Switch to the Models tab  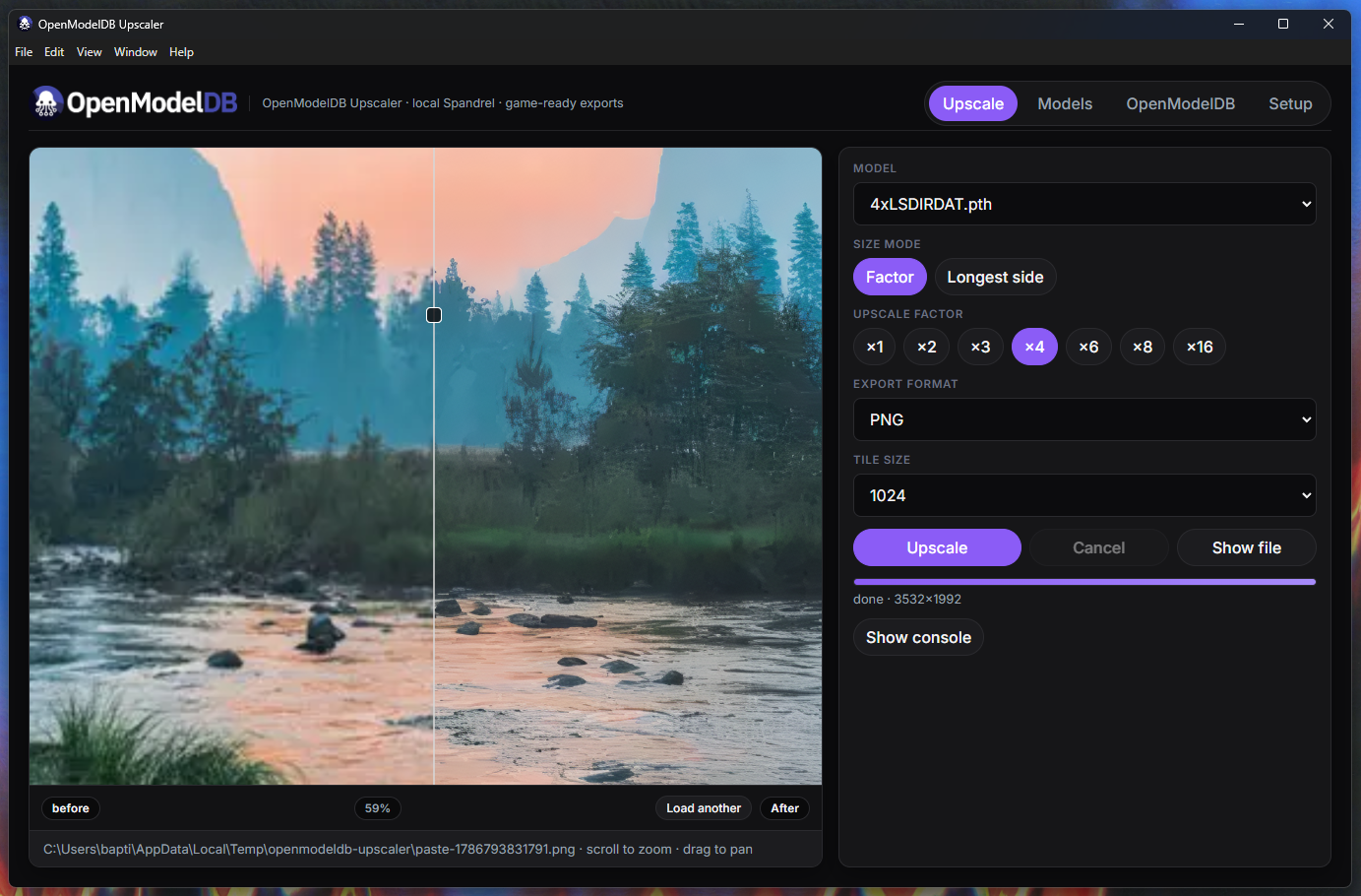[1065, 103]
